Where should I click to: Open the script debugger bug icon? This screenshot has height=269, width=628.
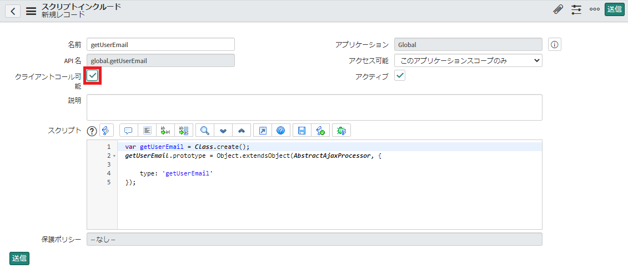[341, 131]
